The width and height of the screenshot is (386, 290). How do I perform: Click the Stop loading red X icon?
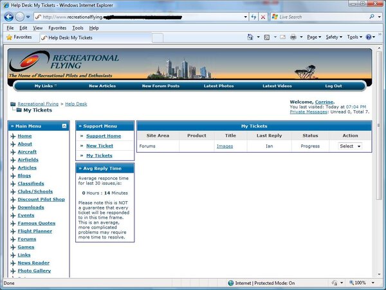pos(263,17)
